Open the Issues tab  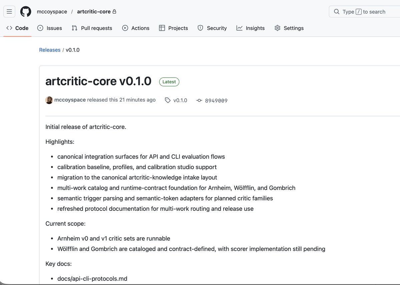click(x=50, y=28)
